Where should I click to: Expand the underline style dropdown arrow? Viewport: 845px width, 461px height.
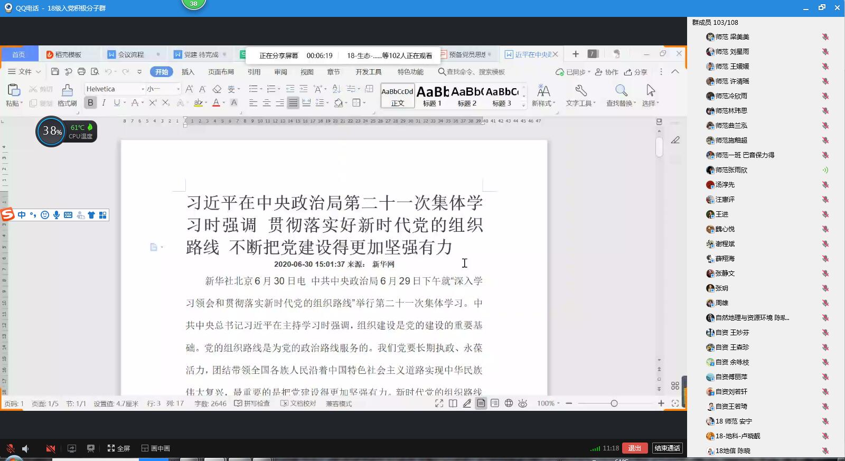pyautogui.click(x=125, y=103)
